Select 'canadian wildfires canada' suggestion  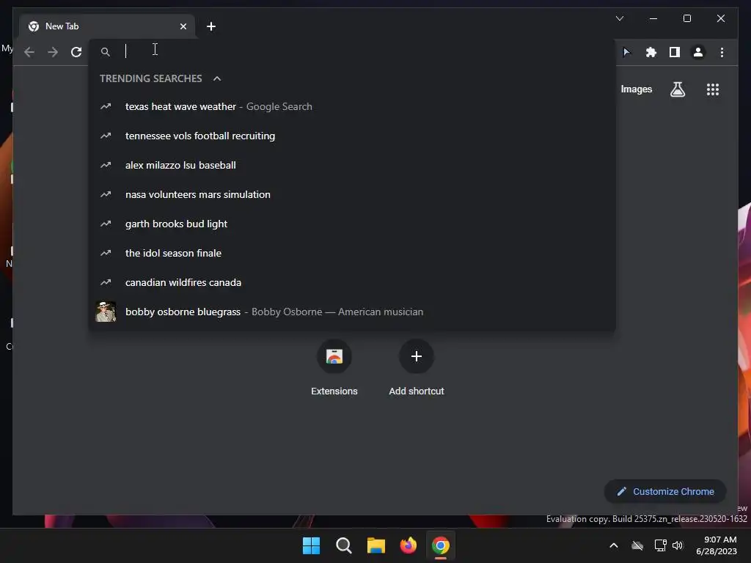coord(352,282)
